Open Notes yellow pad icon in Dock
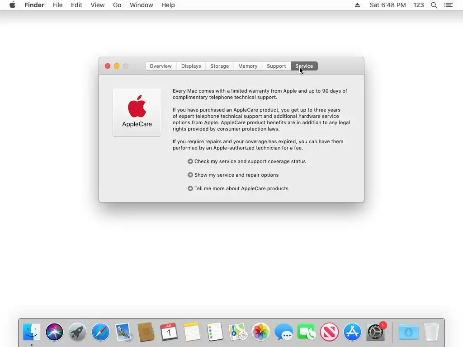Screen dimensions: 463x347 [x=192, y=332]
